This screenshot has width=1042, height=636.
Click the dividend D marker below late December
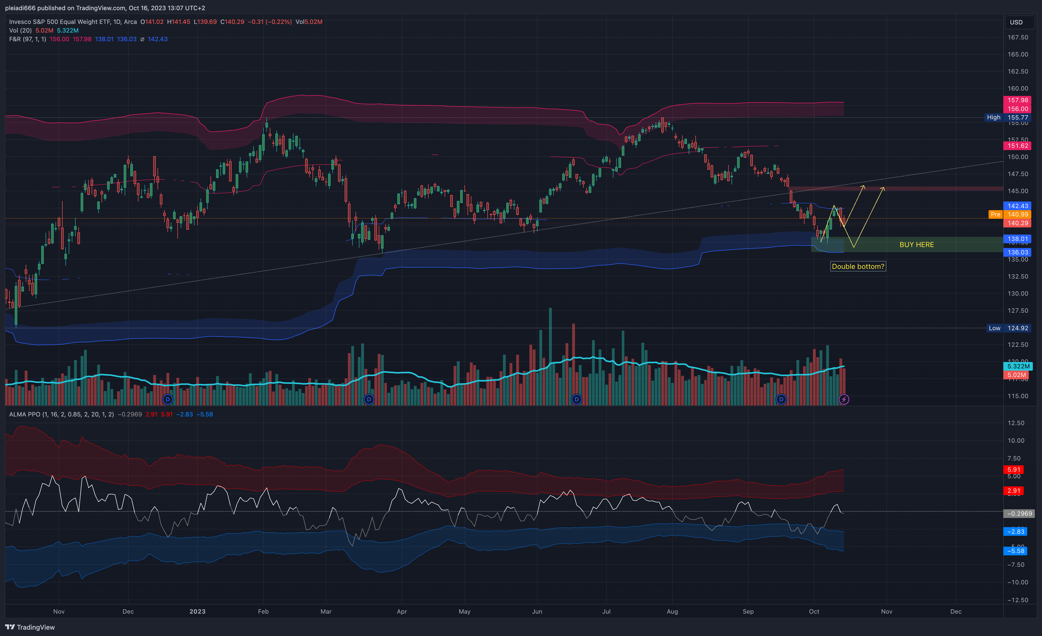click(x=167, y=399)
